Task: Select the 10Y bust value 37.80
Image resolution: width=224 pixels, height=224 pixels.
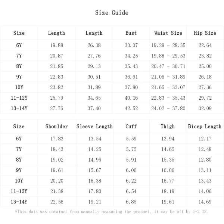Action: (131, 87)
